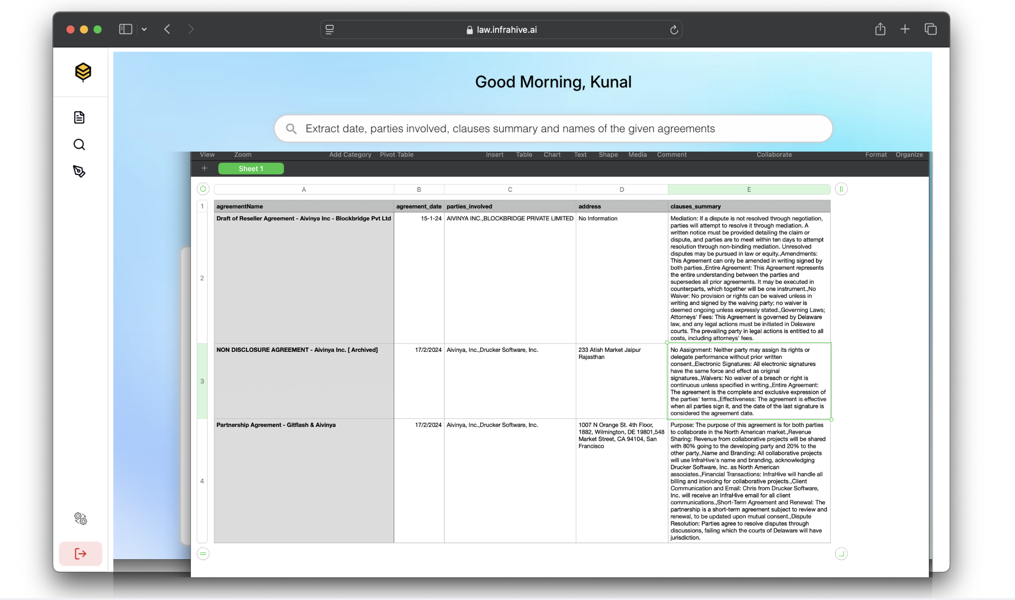Click the browser share icon

(x=880, y=29)
